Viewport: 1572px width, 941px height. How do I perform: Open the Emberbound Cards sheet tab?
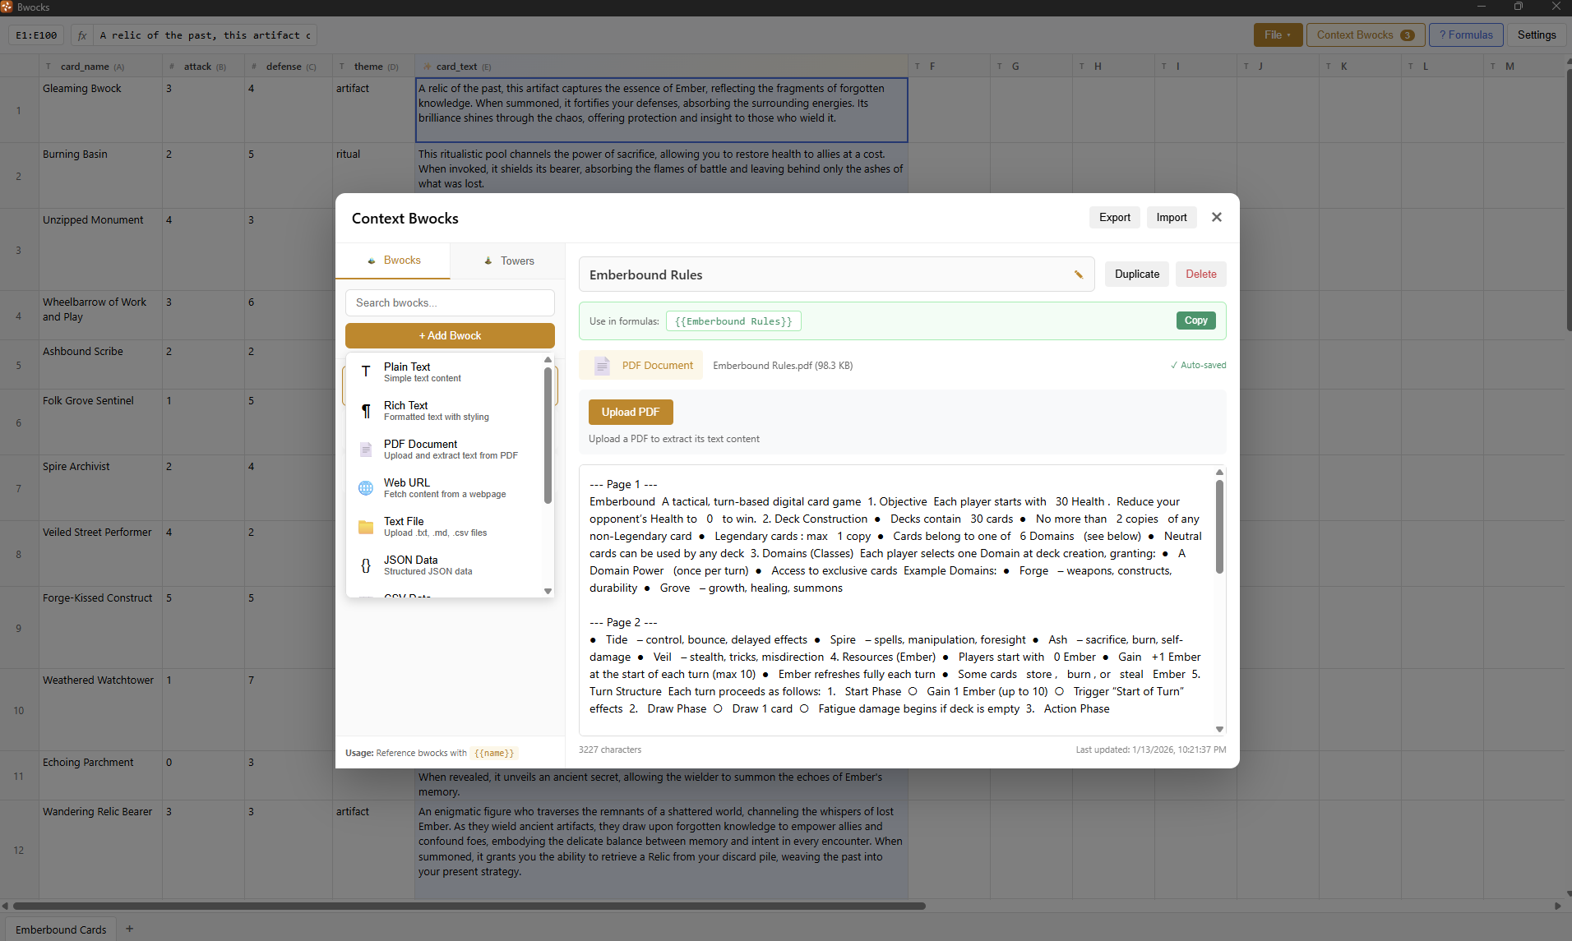click(x=61, y=929)
